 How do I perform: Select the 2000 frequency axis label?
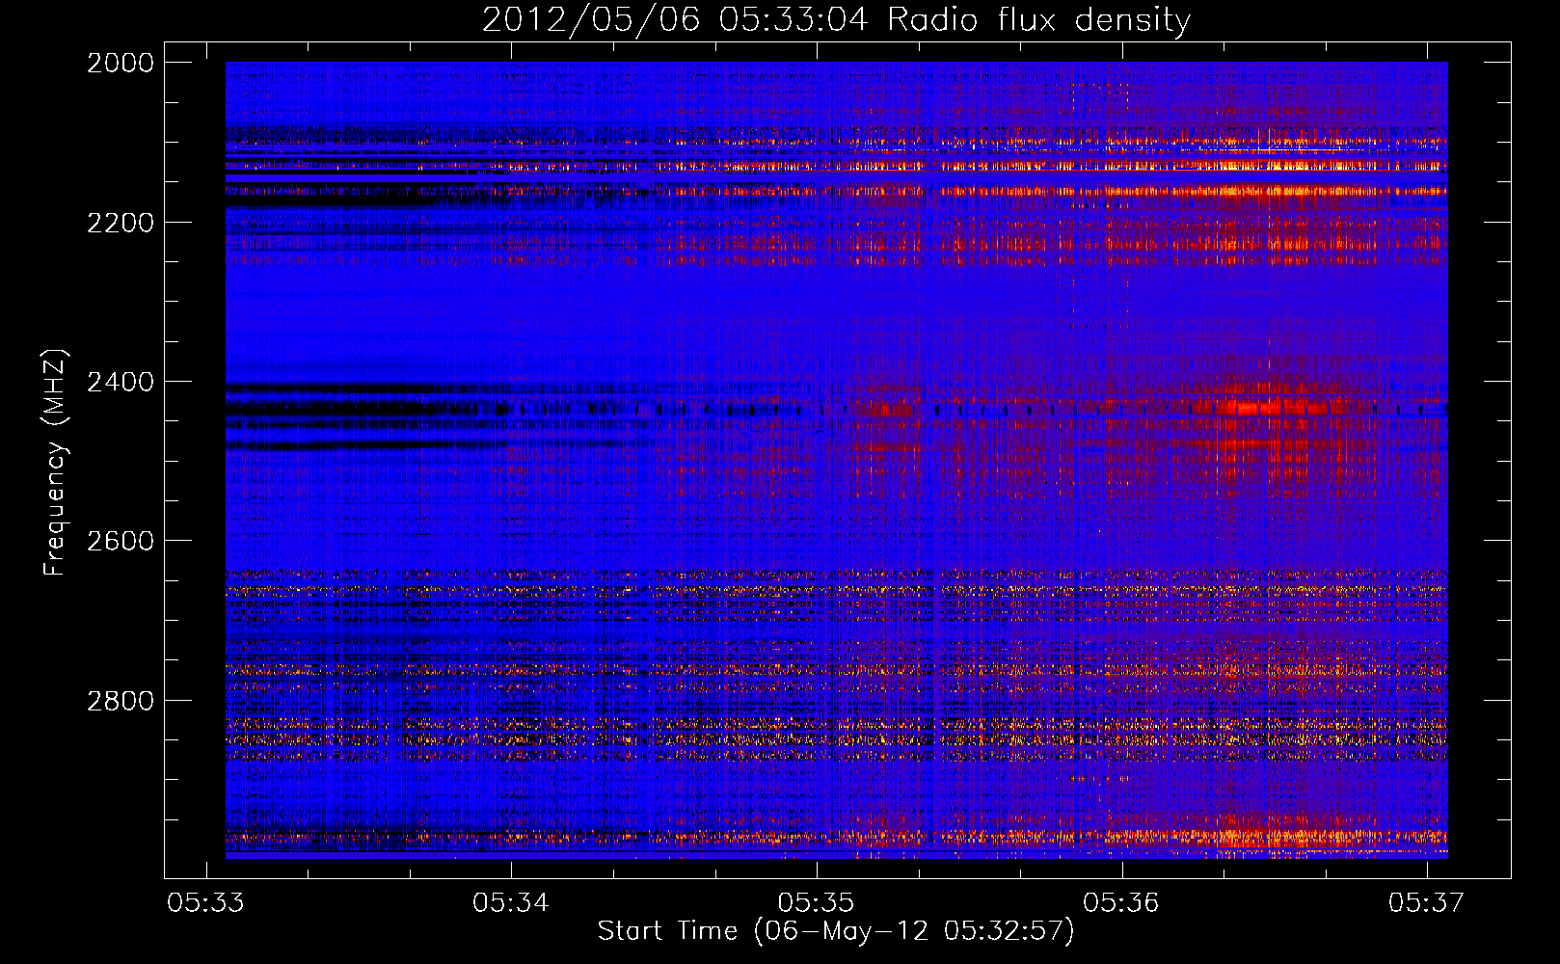[x=121, y=63]
